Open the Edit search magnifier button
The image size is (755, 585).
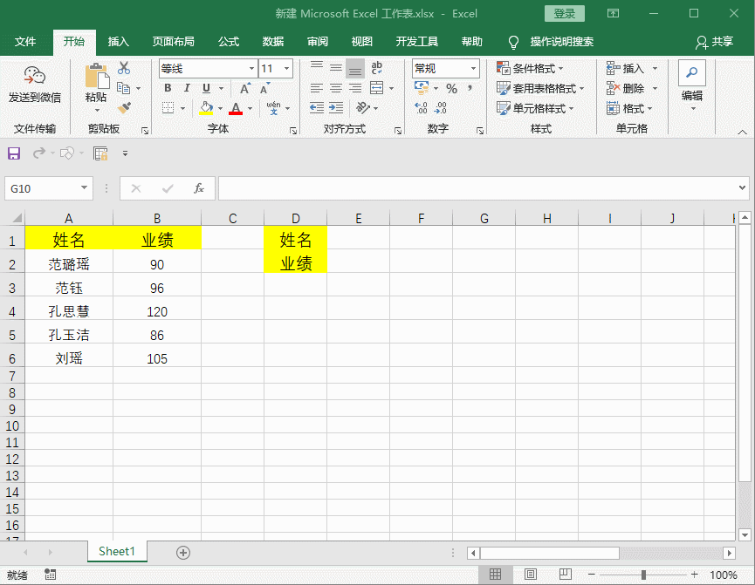[692, 73]
